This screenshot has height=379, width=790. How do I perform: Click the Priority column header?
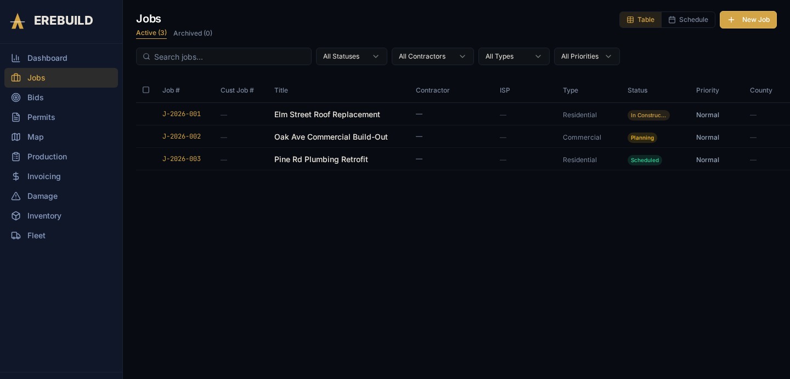tap(708, 90)
